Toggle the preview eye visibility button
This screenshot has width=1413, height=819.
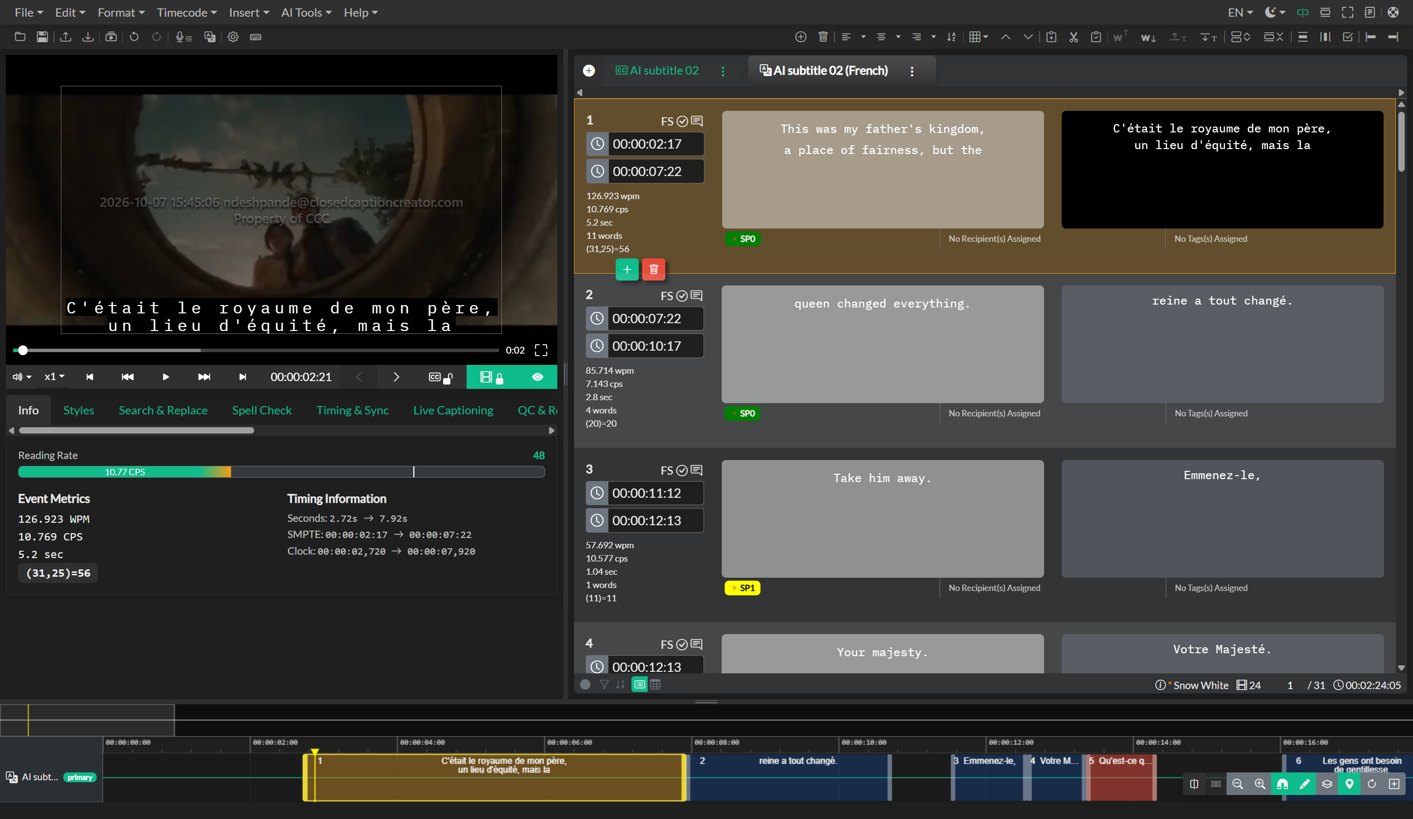[x=537, y=377]
